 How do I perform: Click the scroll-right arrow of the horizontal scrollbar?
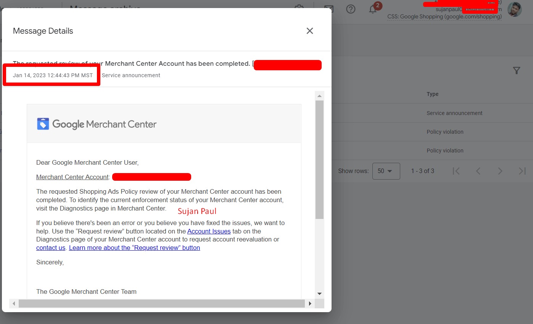tap(310, 303)
